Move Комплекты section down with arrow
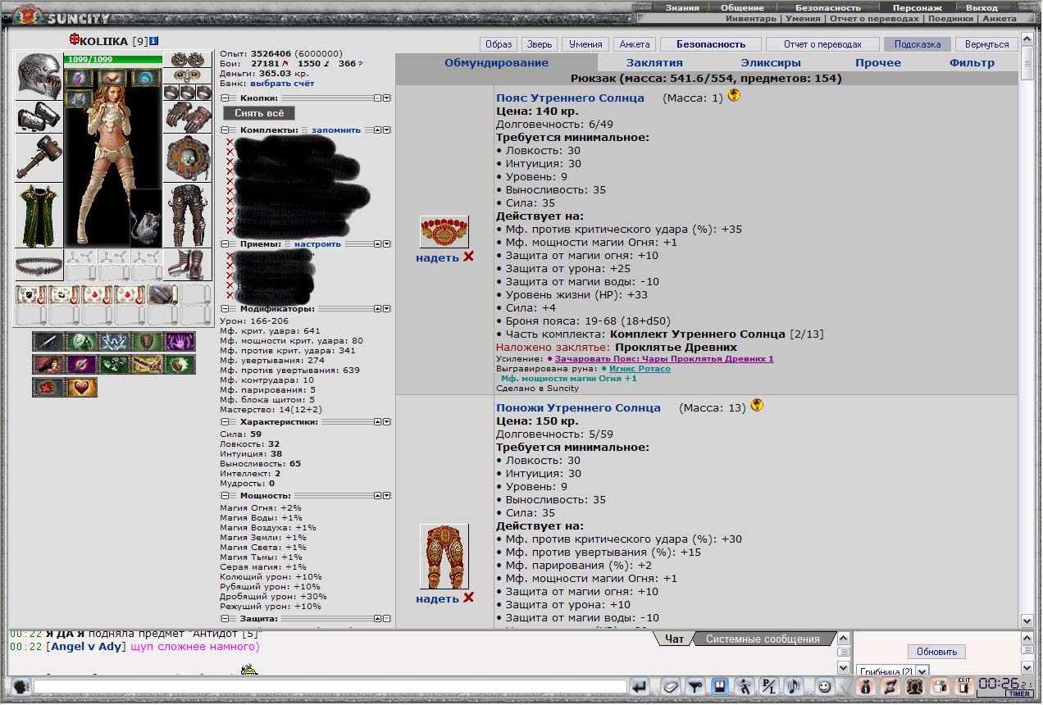The height and width of the screenshot is (705, 1043). point(387,130)
